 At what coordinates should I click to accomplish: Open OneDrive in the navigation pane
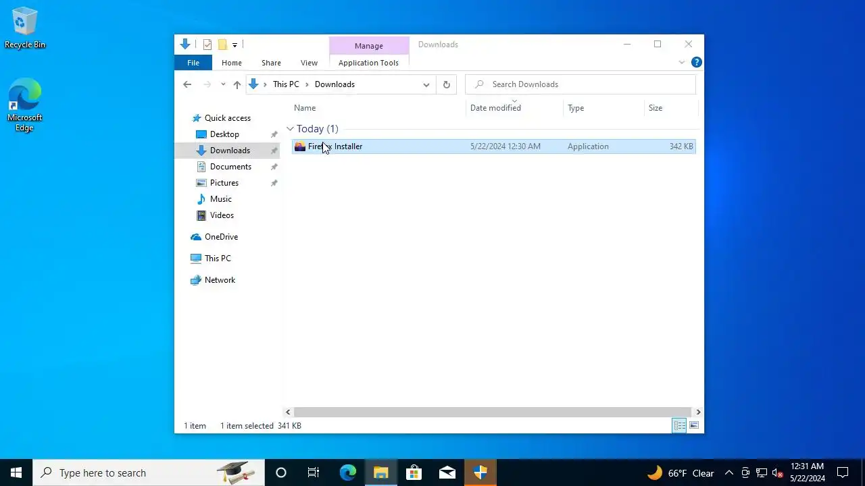click(x=221, y=237)
